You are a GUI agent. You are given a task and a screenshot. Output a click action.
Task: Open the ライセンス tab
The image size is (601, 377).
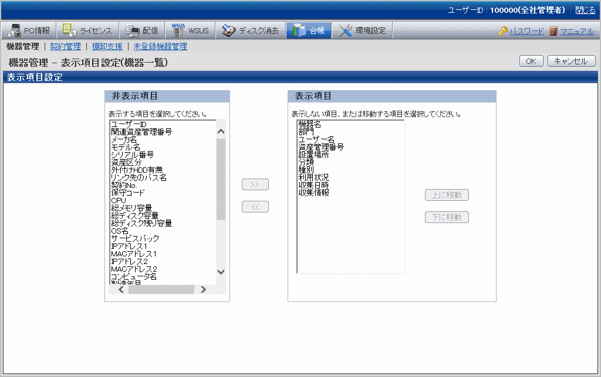coord(88,30)
